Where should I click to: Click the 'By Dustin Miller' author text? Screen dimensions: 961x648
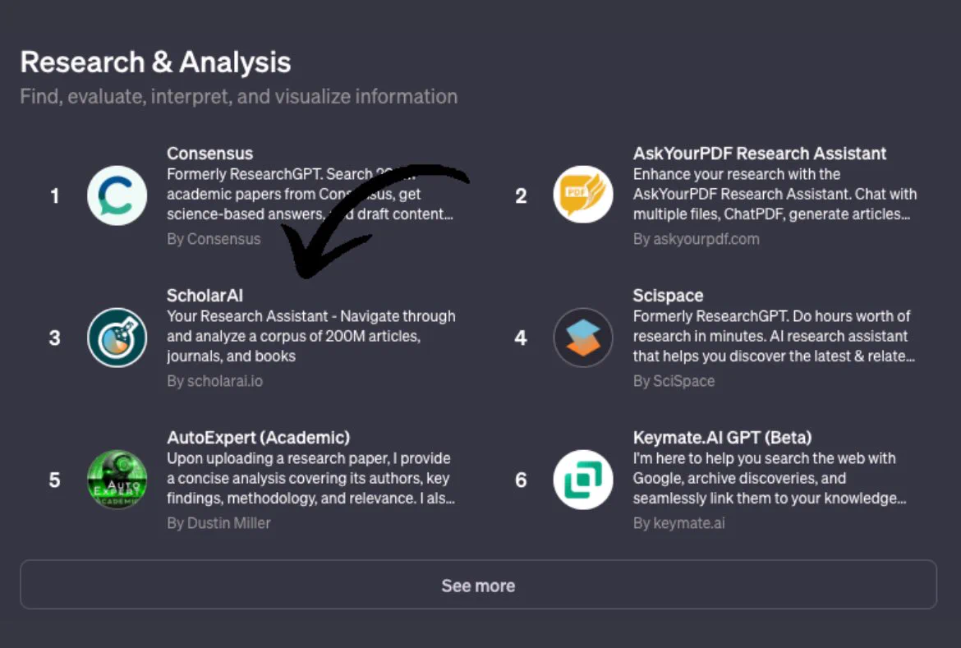tap(218, 523)
